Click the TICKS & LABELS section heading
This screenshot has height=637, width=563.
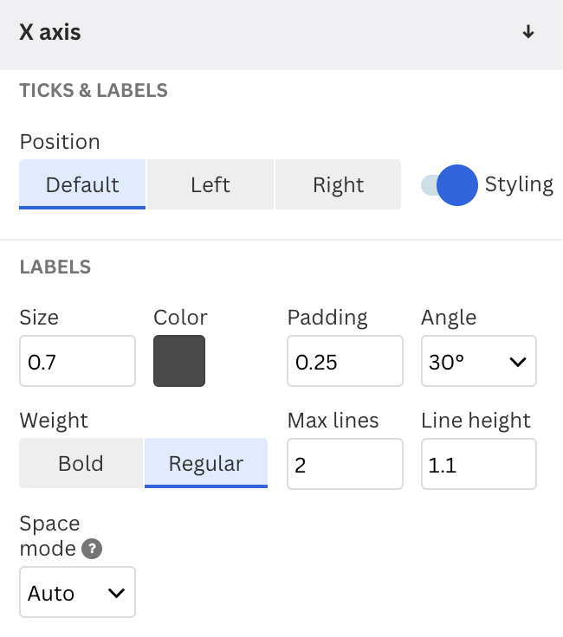pos(94,90)
